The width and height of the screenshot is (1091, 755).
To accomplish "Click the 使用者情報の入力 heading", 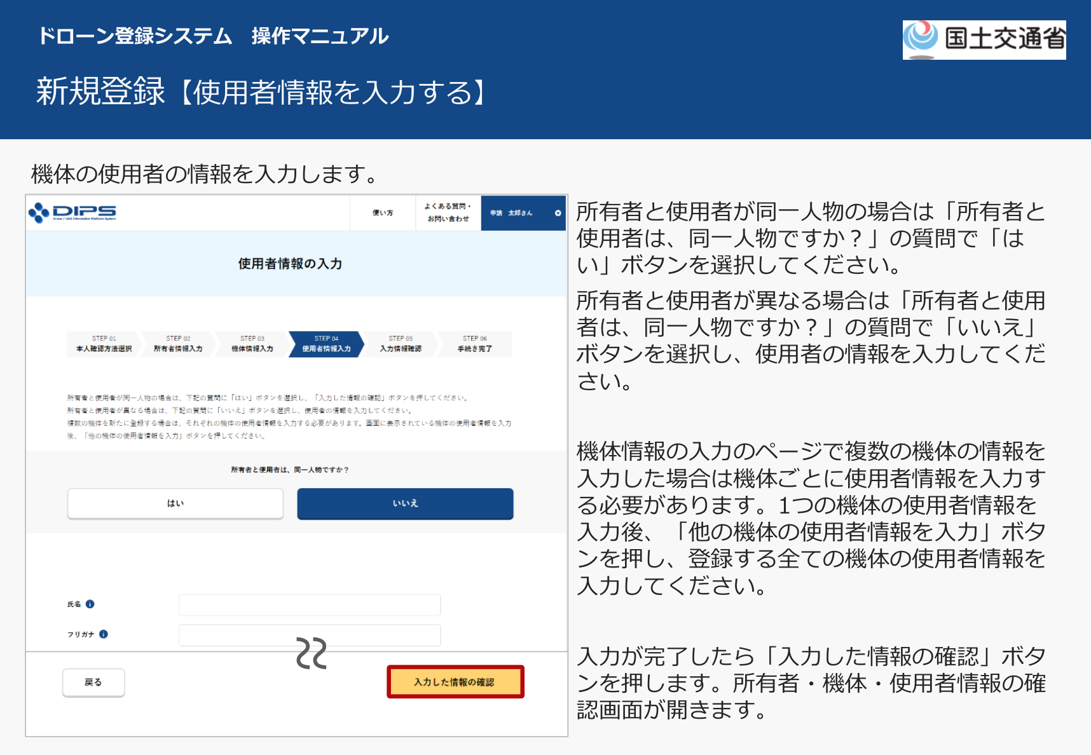I will (290, 264).
